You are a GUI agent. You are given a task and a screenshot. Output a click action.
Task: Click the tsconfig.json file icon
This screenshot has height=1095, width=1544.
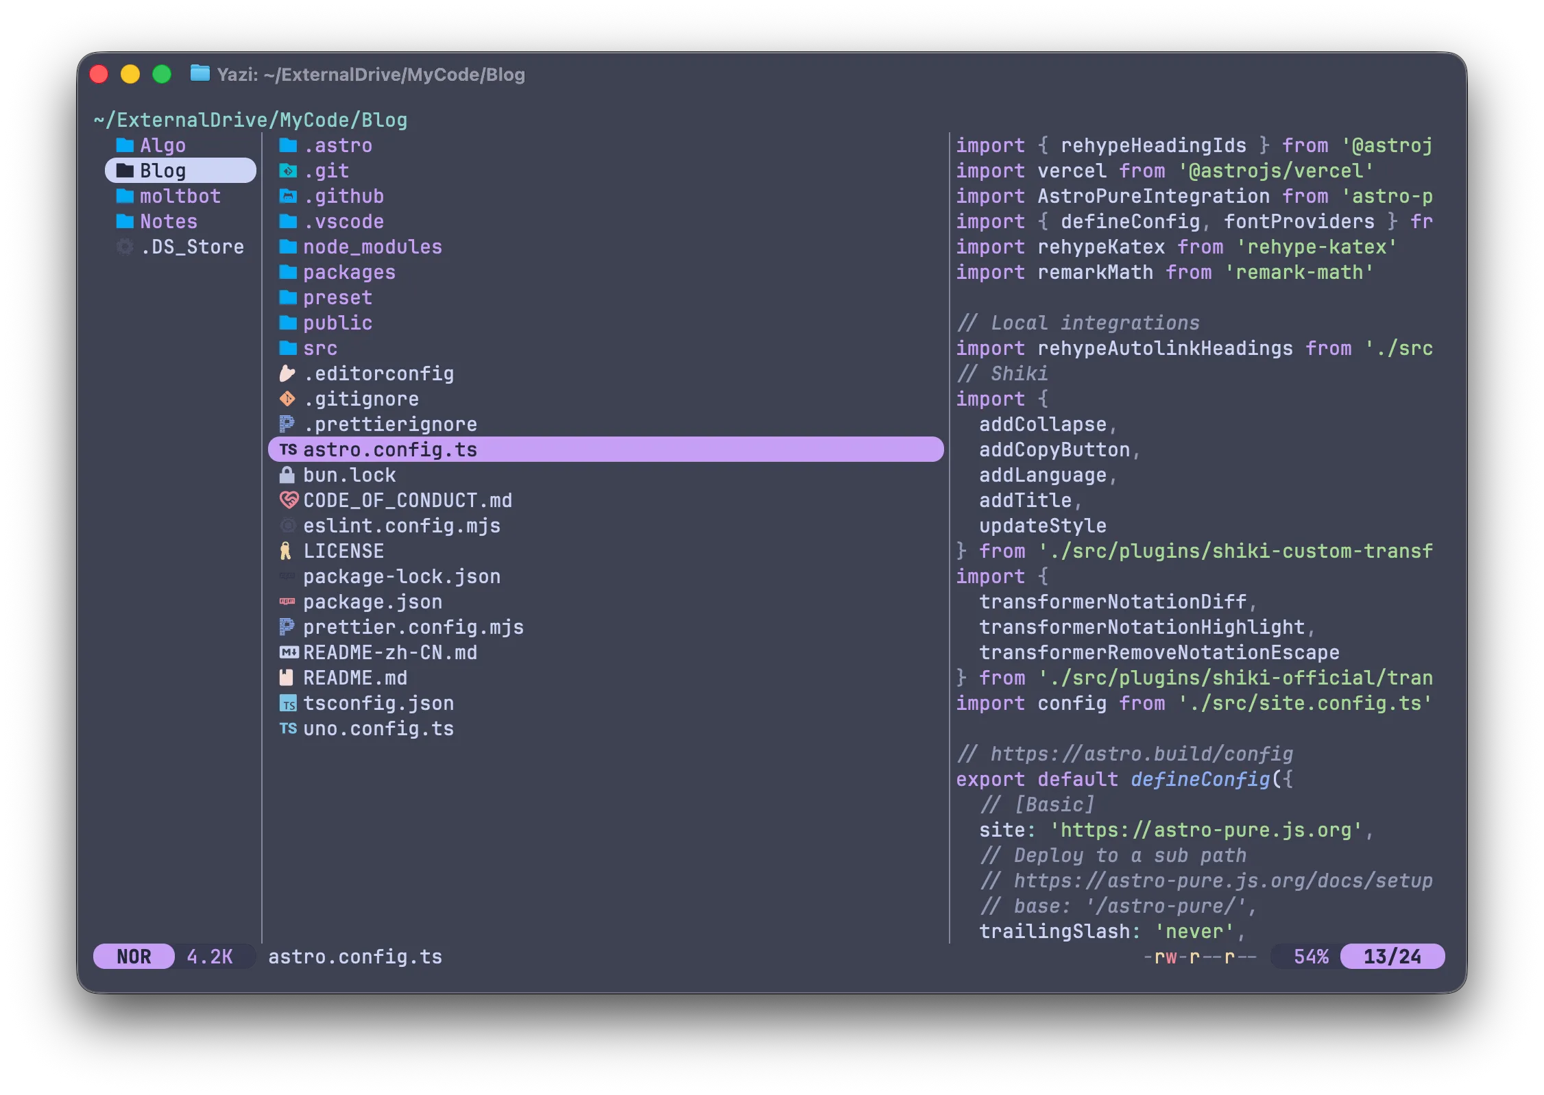pos(288,704)
